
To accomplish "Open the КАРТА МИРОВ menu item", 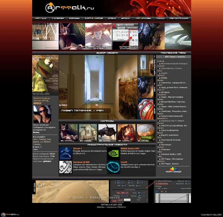I will pos(94,18).
